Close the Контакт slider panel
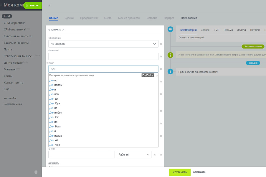266x177 pixels. click(x=27, y=6)
